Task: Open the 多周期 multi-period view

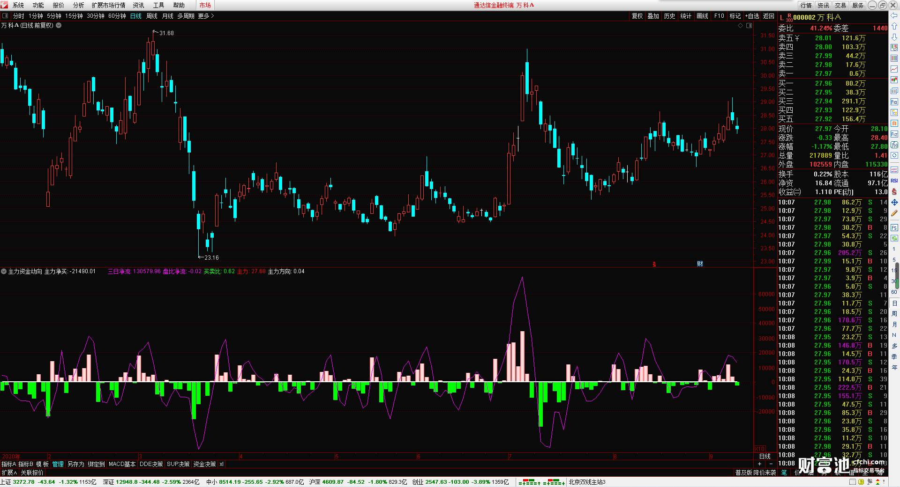Action: pyautogui.click(x=186, y=16)
